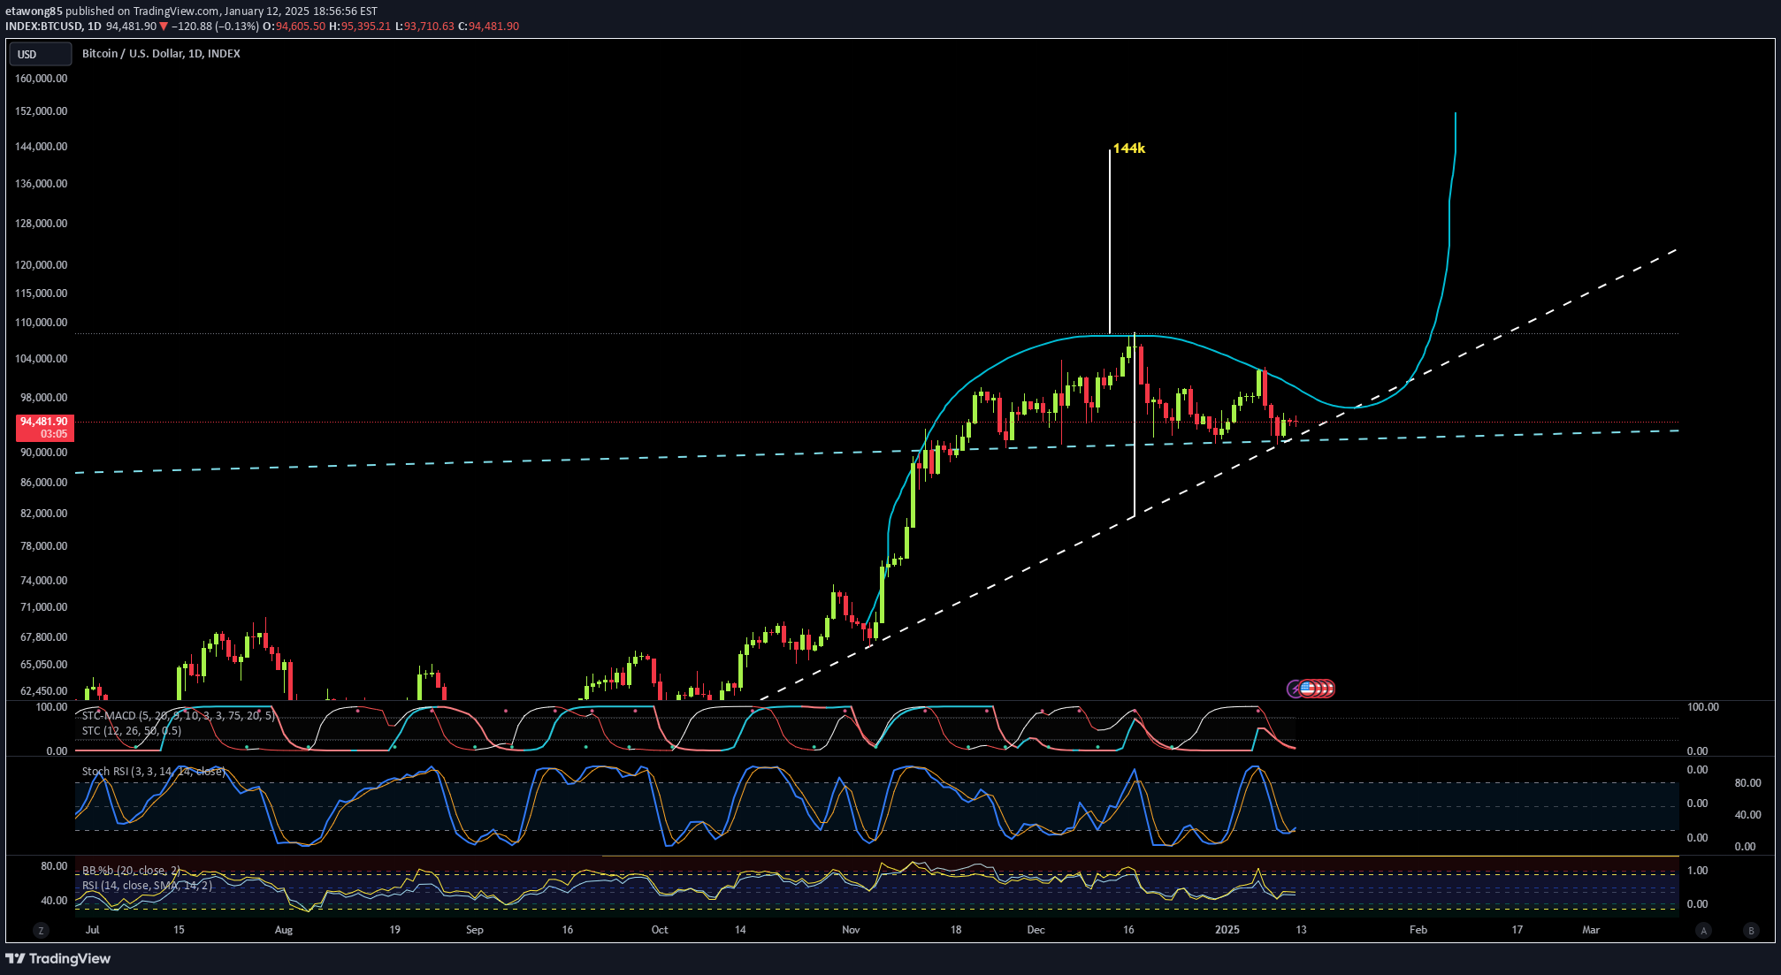Image resolution: width=1781 pixels, height=975 pixels.
Task: Click the 128,000.00 price axis label
Action: [42, 223]
